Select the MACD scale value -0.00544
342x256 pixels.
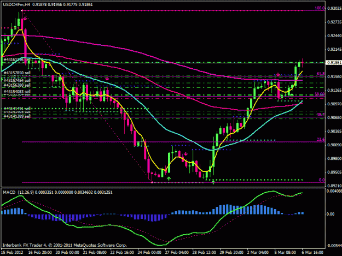334,246
